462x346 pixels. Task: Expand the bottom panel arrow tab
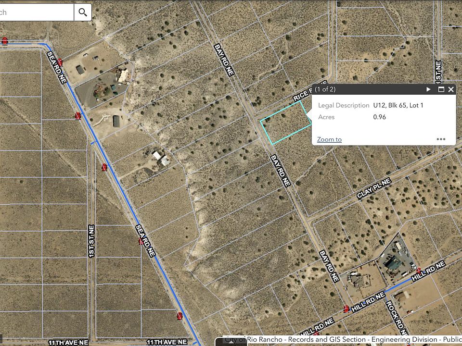[x=231, y=342]
